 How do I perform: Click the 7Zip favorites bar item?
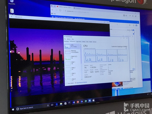pos(53,14)
